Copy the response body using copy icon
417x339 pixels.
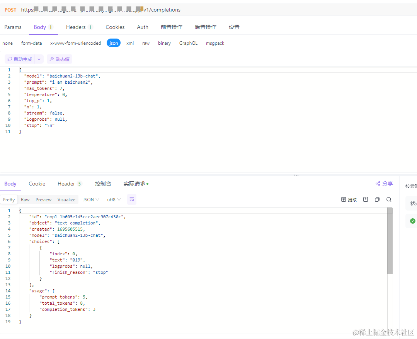(x=377, y=199)
